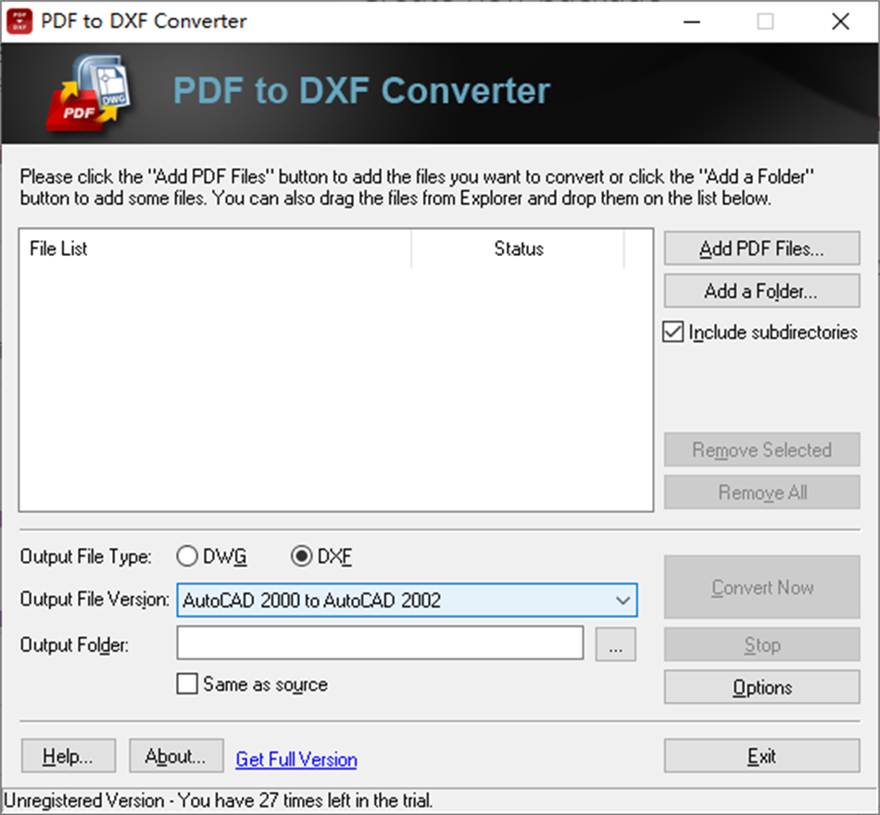Enable the Include subdirectories checkbox
The image size is (880, 815).
pos(673,332)
